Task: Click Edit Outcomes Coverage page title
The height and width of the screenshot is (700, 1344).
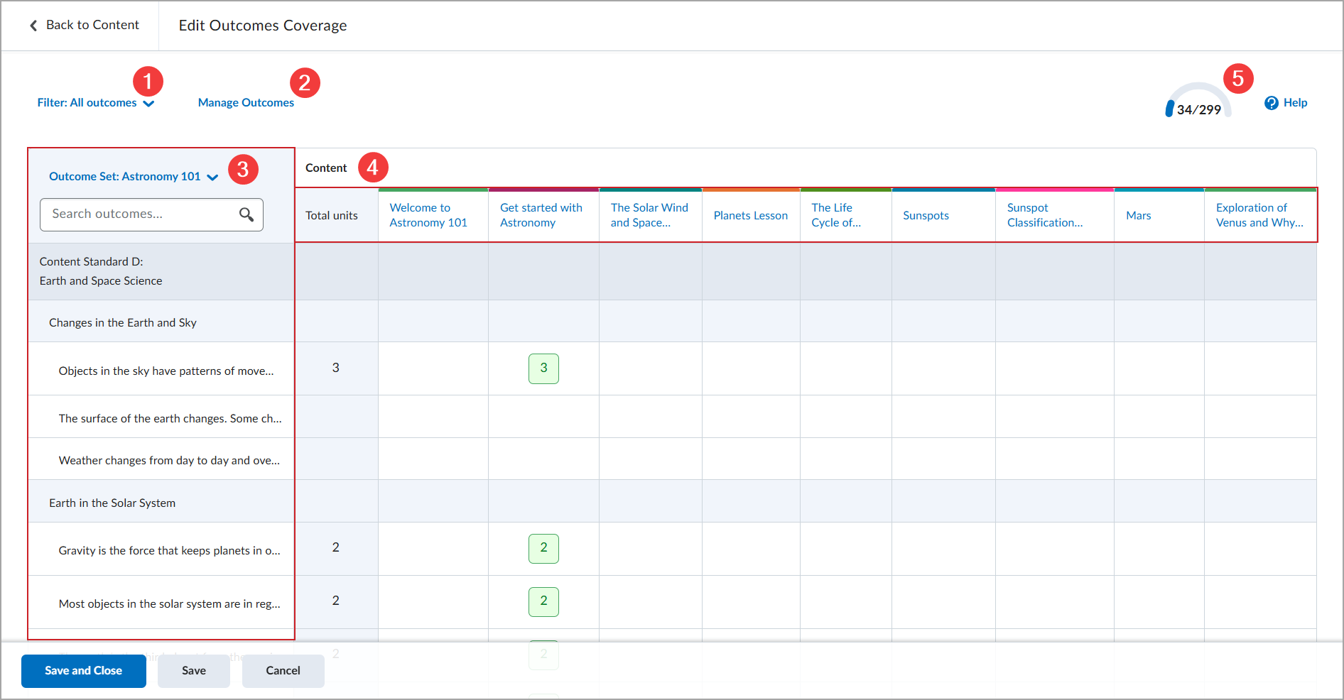Action: coord(263,26)
